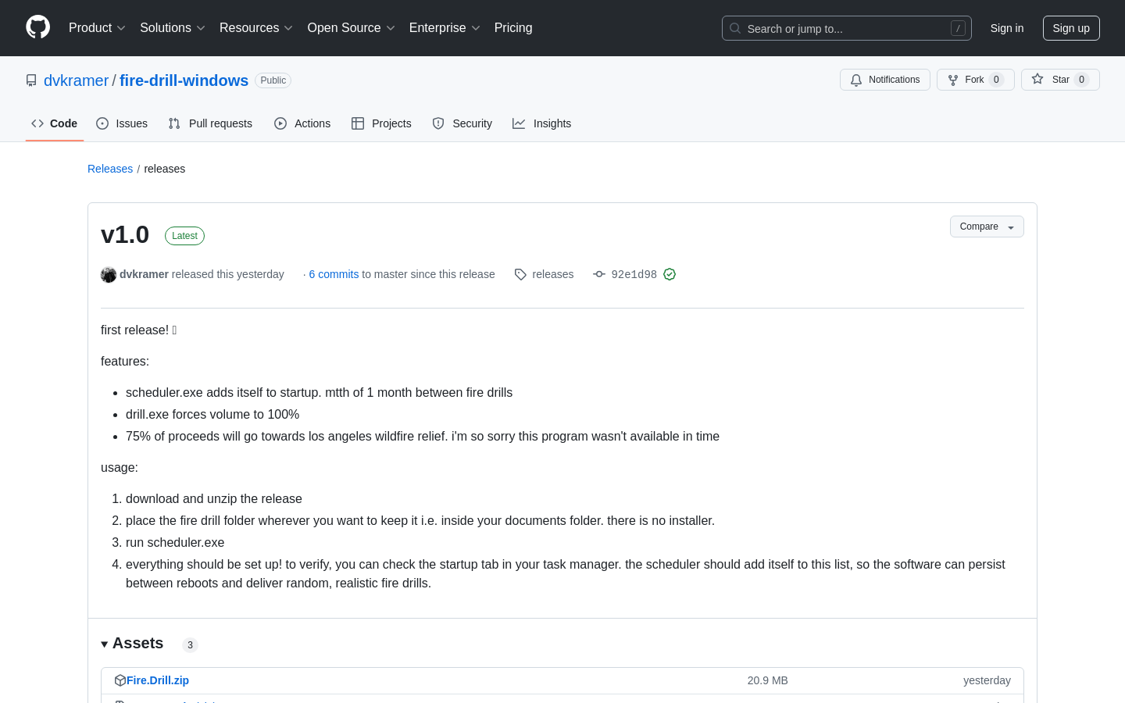The width and height of the screenshot is (1125, 703).
Task: Click the search magnifier icon
Action: pyautogui.click(x=735, y=28)
